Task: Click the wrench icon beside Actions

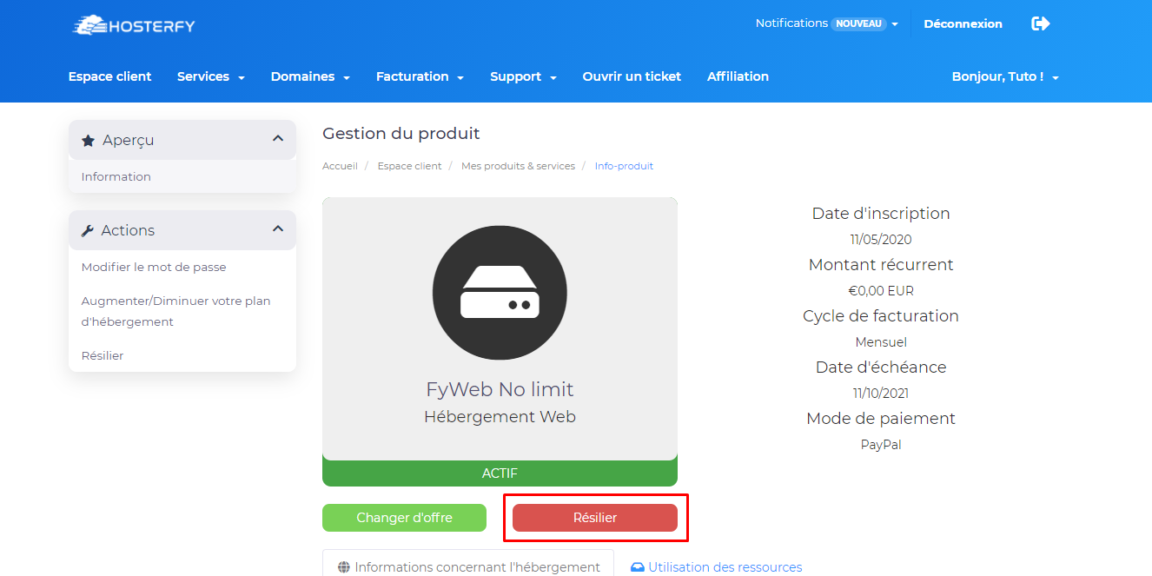Action: tap(88, 230)
